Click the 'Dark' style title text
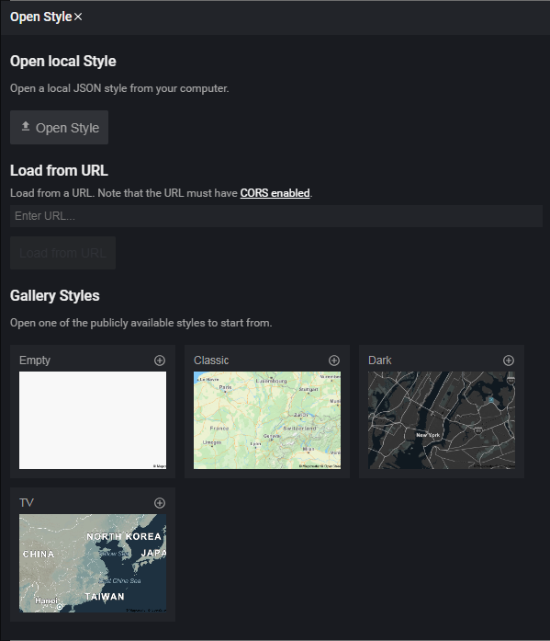550x641 pixels. pyautogui.click(x=379, y=361)
